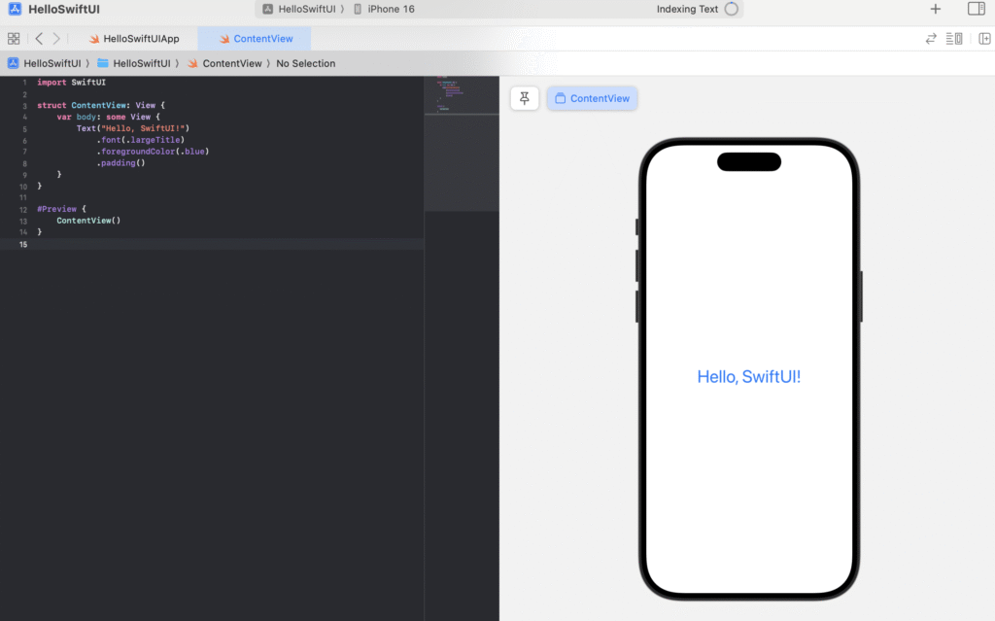The height and width of the screenshot is (621, 995).
Task: Open the editor options lines icon
Action: 954,39
